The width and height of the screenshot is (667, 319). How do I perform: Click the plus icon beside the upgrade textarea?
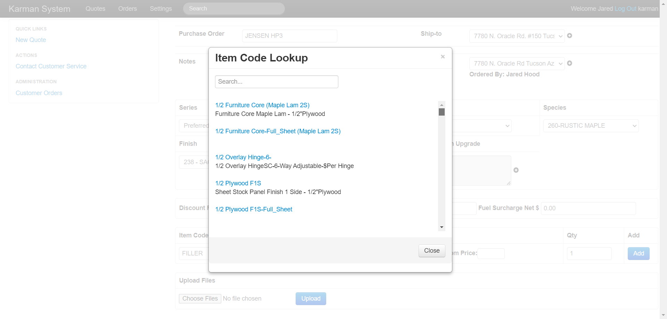click(516, 170)
